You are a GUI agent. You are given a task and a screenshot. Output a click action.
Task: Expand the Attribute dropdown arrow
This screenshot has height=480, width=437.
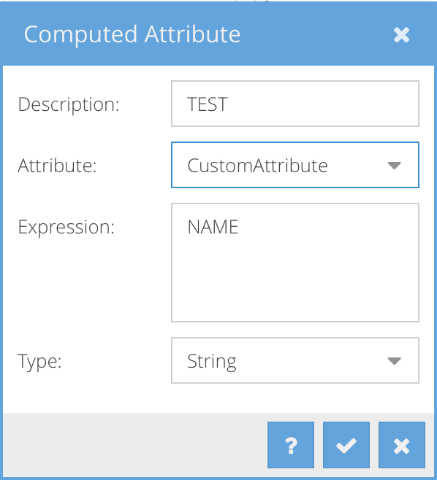pos(394,166)
